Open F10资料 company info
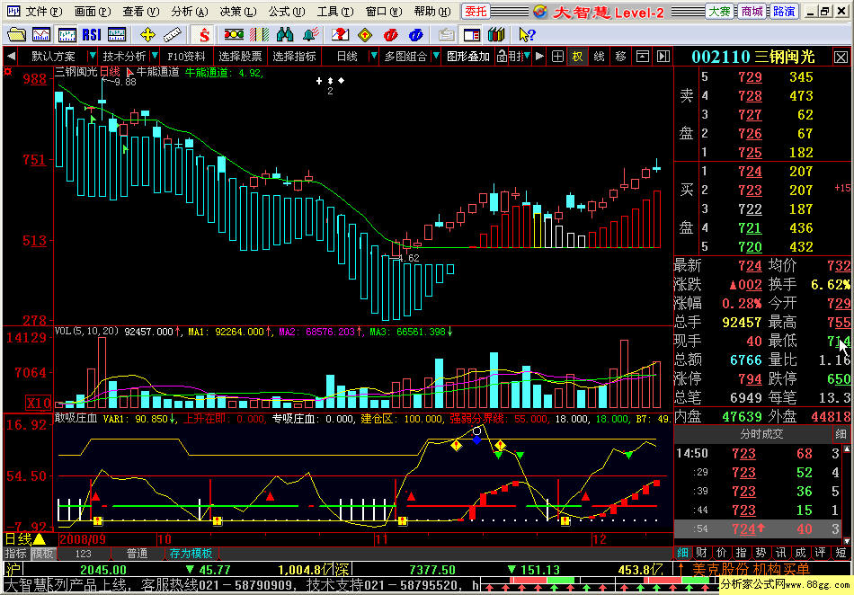 (186, 56)
